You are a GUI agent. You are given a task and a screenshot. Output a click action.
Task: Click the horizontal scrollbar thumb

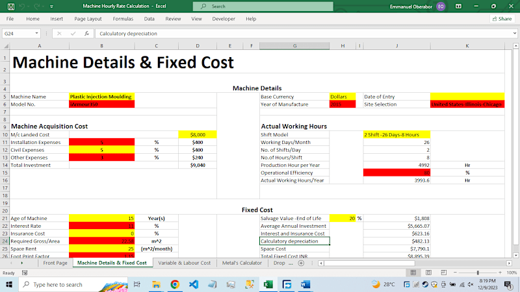[369, 263]
